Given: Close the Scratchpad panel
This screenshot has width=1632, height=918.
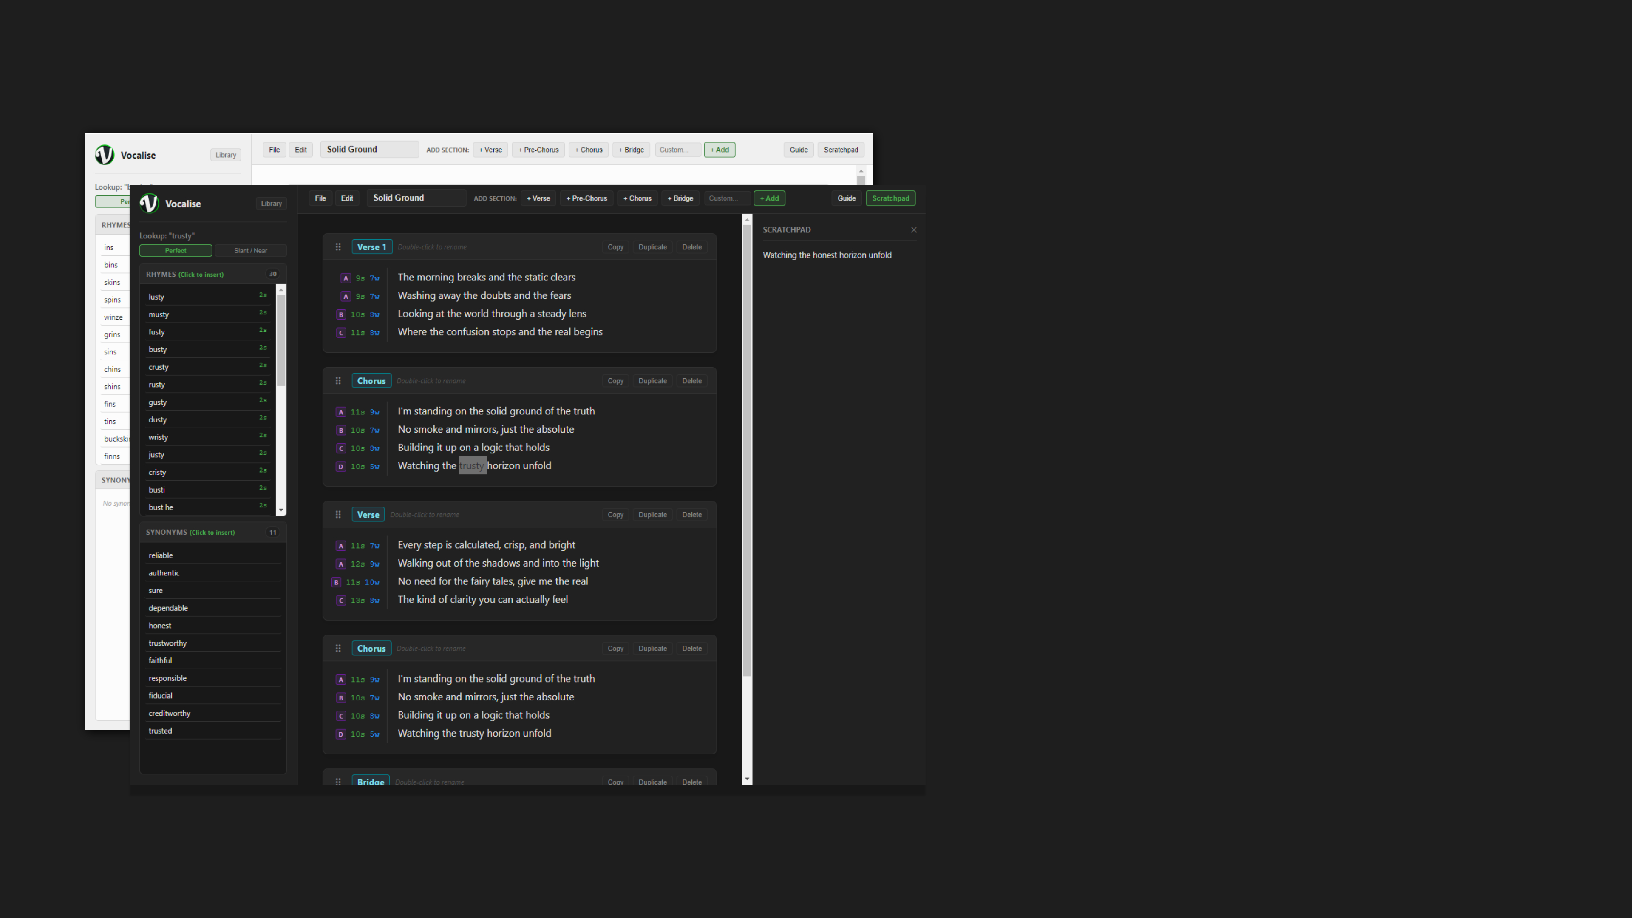Looking at the screenshot, I should 914,230.
